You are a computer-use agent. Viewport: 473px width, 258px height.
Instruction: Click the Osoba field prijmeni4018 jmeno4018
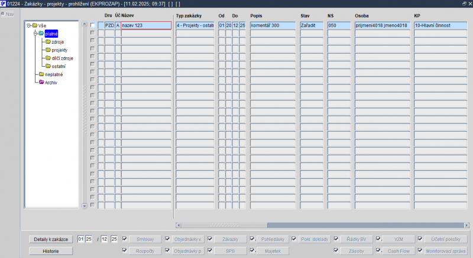(382, 25)
